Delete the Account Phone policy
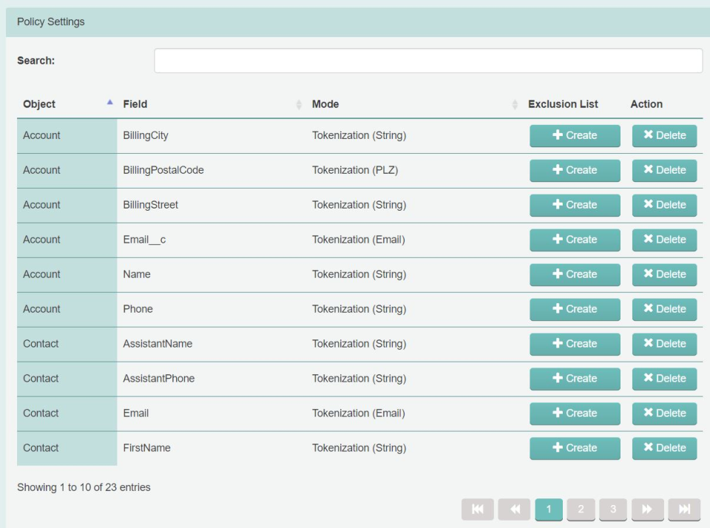Viewport: 710px width, 528px height. [x=664, y=309]
